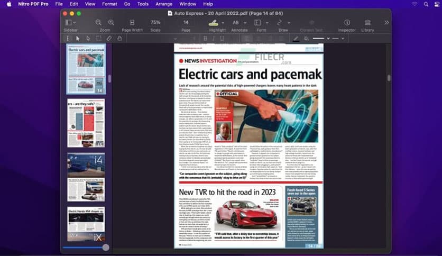Open the Library panel
Screen dimensions: 442x256
point(367,23)
